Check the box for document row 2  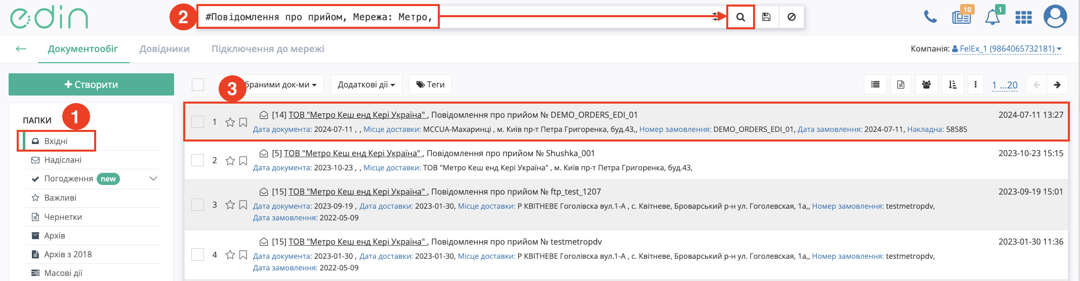click(x=198, y=160)
